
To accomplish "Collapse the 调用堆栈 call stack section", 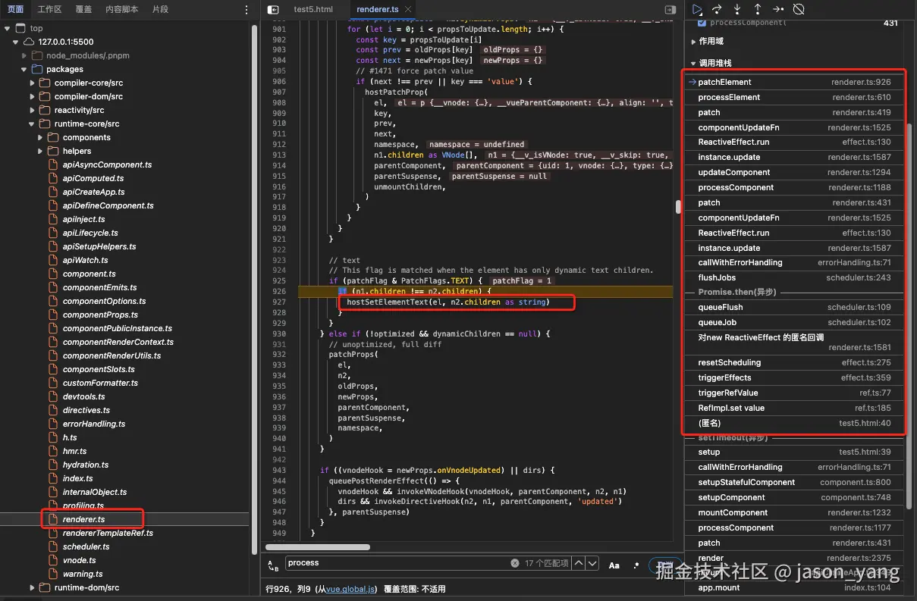I will [x=714, y=64].
